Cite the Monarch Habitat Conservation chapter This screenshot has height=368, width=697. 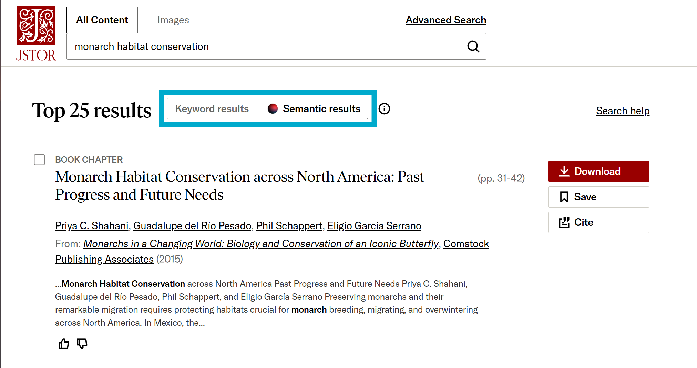[x=598, y=222]
